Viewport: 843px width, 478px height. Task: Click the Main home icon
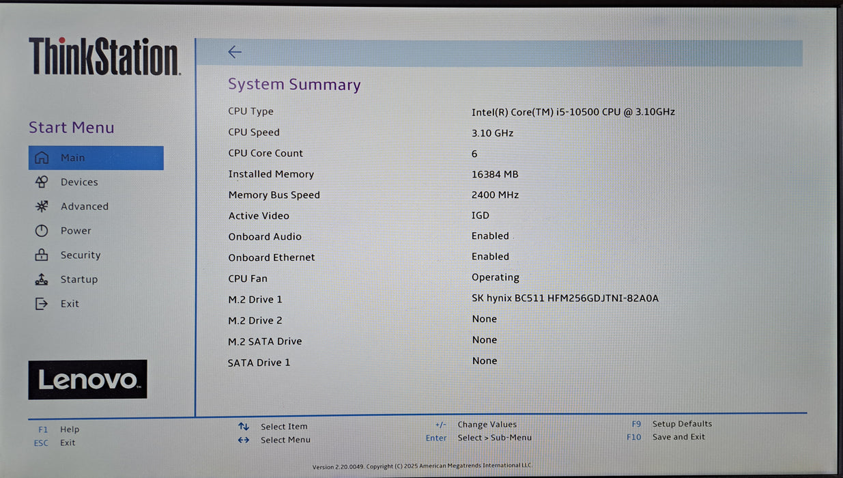42,158
